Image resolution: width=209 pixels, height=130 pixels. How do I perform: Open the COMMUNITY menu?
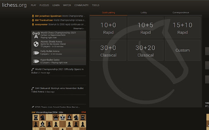click(81, 5)
